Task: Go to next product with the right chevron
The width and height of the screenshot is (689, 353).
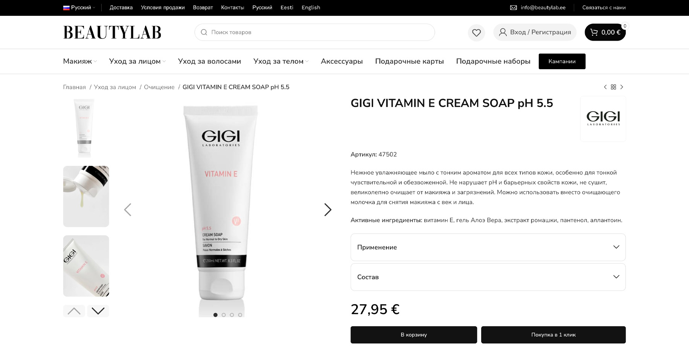Action: click(x=622, y=87)
